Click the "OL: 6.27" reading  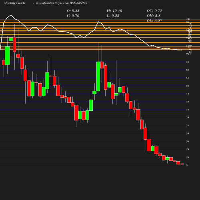point(154,21)
